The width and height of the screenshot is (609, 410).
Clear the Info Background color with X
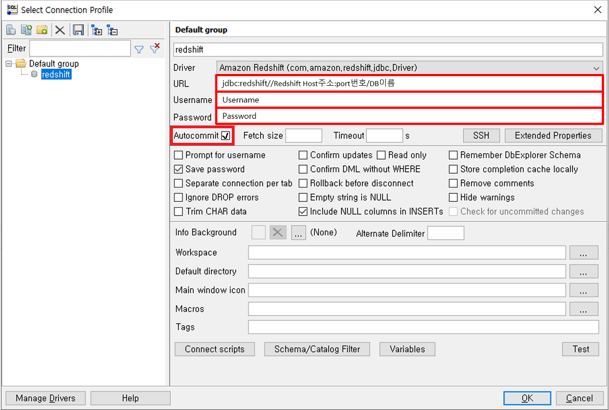click(x=278, y=232)
